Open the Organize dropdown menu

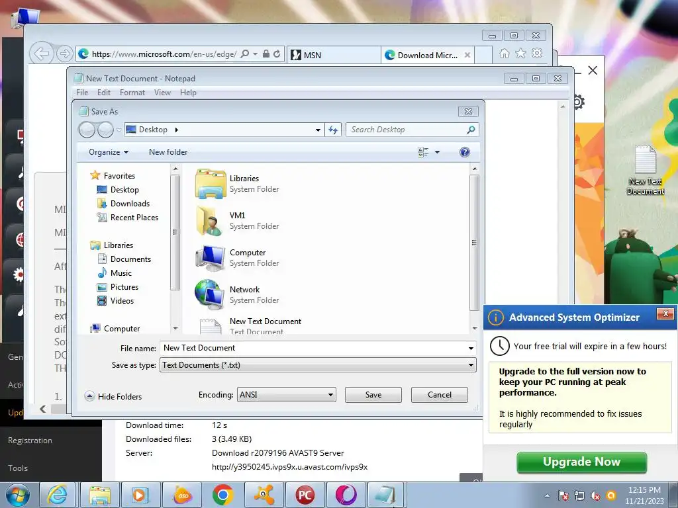[109, 152]
